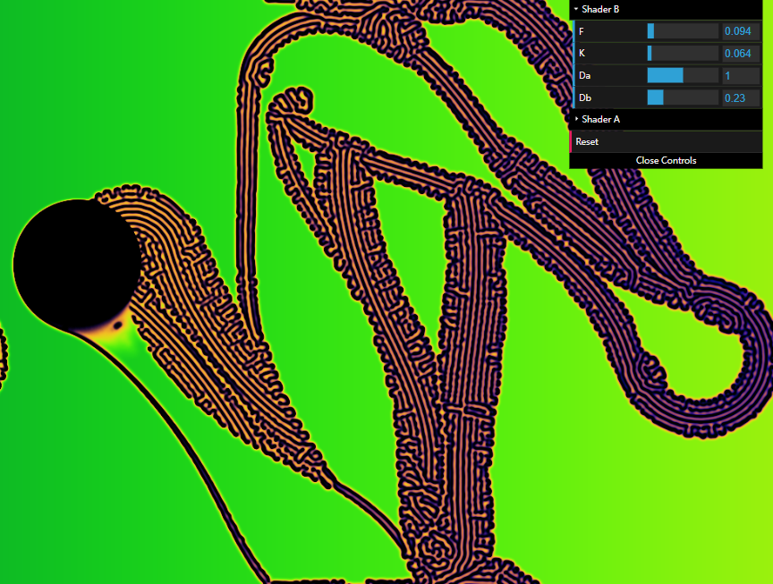Select the Da value field showing 1
773x584 pixels.
[x=741, y=76]
